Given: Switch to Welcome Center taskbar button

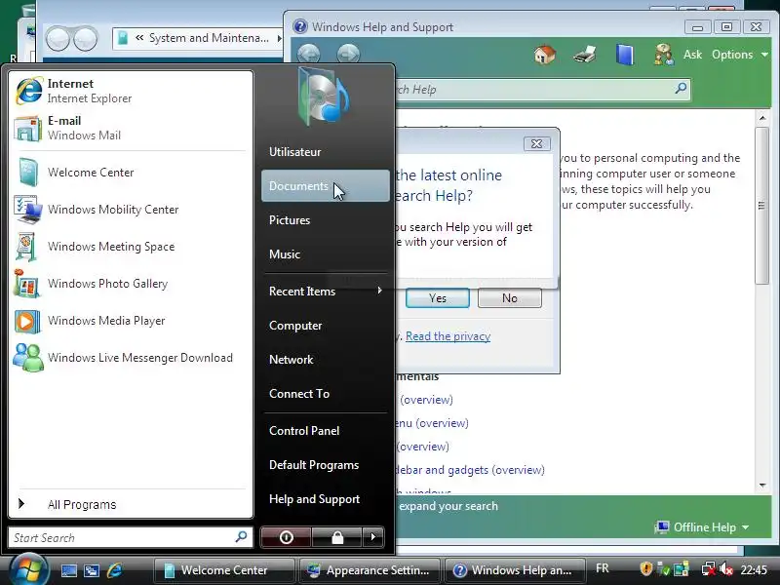Looking at the screenshot, I should (223, 570).
